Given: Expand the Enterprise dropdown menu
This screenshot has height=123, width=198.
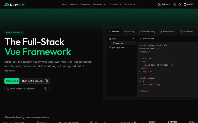Looking at the screenshot, I should coord(115,4).
